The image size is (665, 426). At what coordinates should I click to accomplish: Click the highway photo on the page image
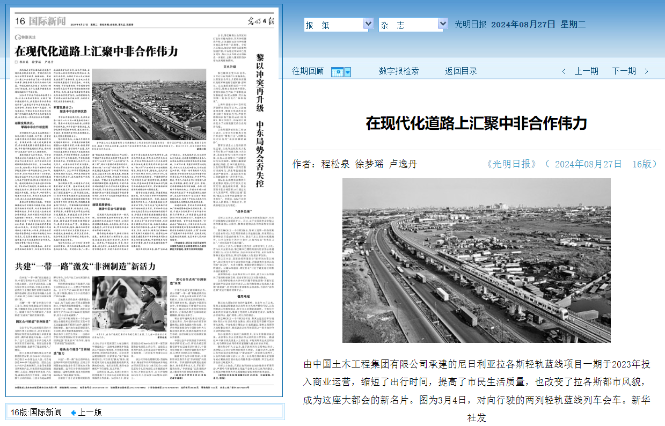149,105
